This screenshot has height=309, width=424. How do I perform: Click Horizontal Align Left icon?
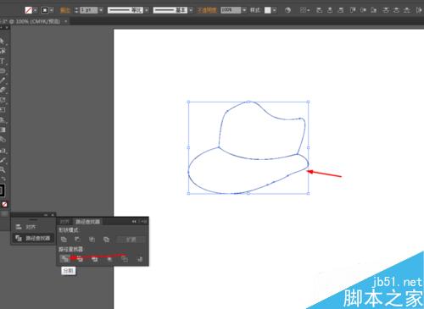click(319, 10)
